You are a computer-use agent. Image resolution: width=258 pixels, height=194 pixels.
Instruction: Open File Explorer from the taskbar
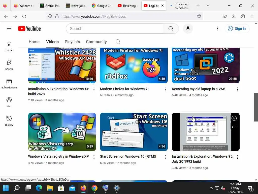click(x=50, y=188)
